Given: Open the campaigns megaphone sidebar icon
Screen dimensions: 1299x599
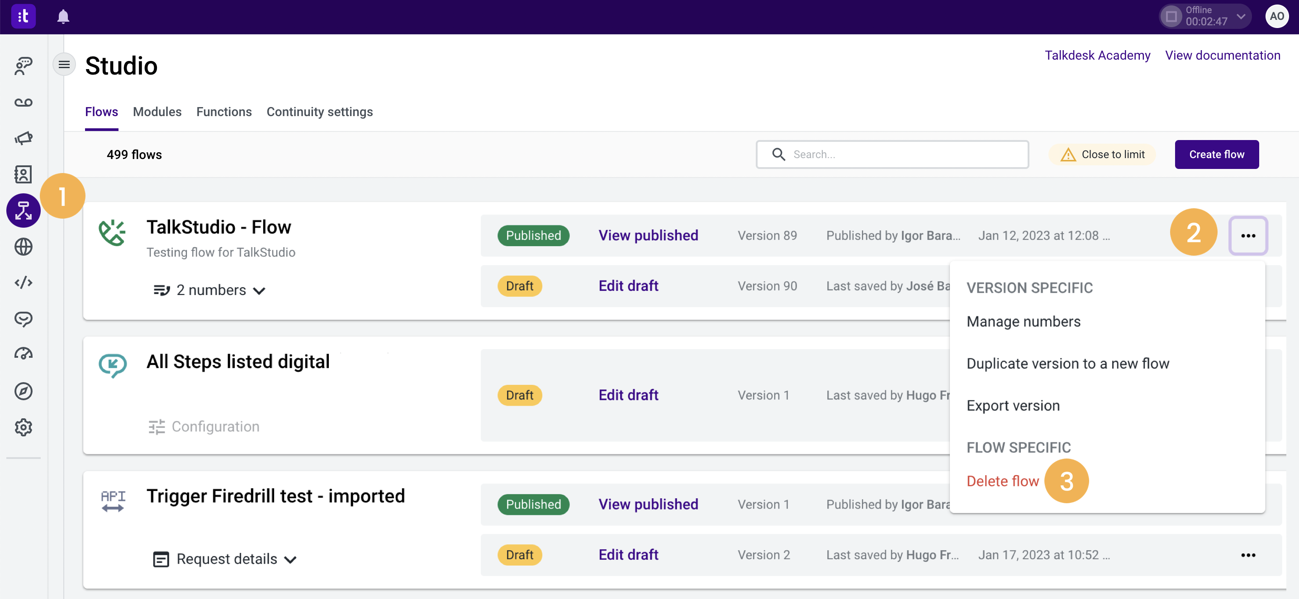Looking at the screenshot, I should (23, 138).
